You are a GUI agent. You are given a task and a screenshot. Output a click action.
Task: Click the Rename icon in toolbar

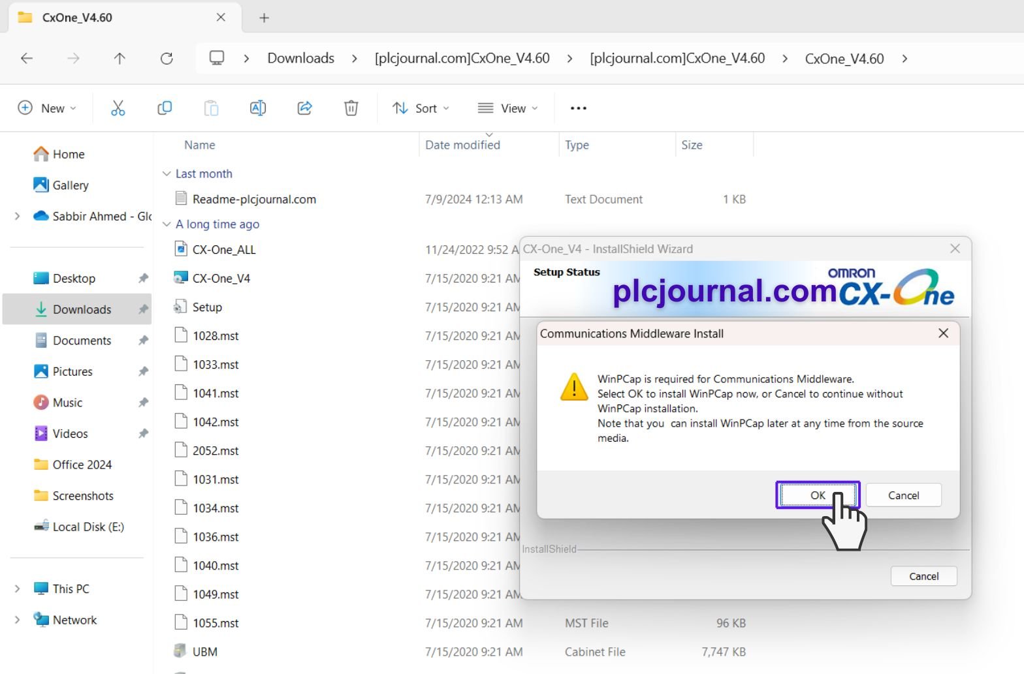click(x=258, y=108)
